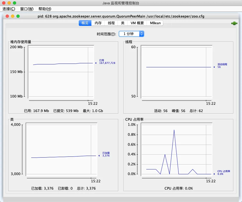Open the 时间范围 dropdown showing 1 分钟

[x=131, y=34]
